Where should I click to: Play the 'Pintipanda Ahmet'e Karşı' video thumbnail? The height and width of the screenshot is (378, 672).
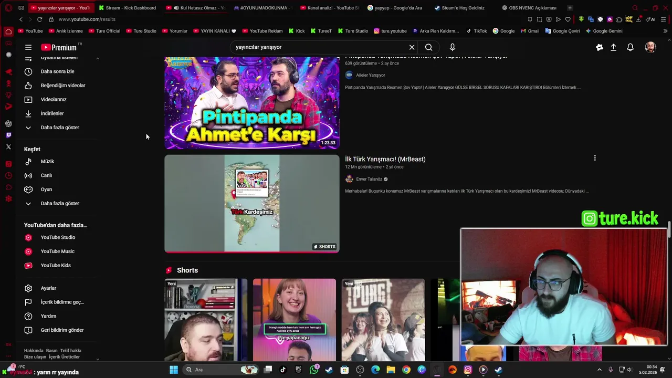(x=252, y=103)
